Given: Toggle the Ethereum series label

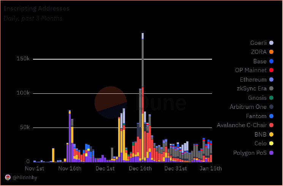Looking at the screenshot, I should pos(253,79).
